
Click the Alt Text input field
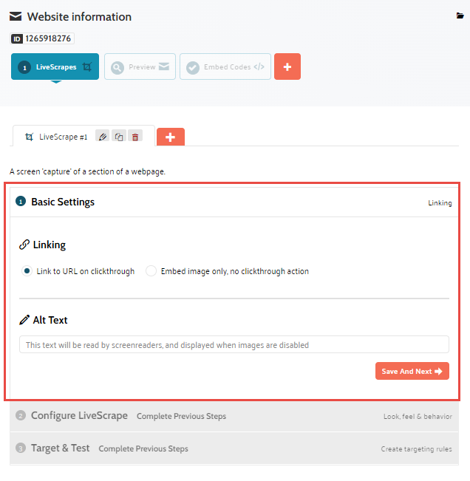coord(234,345)
